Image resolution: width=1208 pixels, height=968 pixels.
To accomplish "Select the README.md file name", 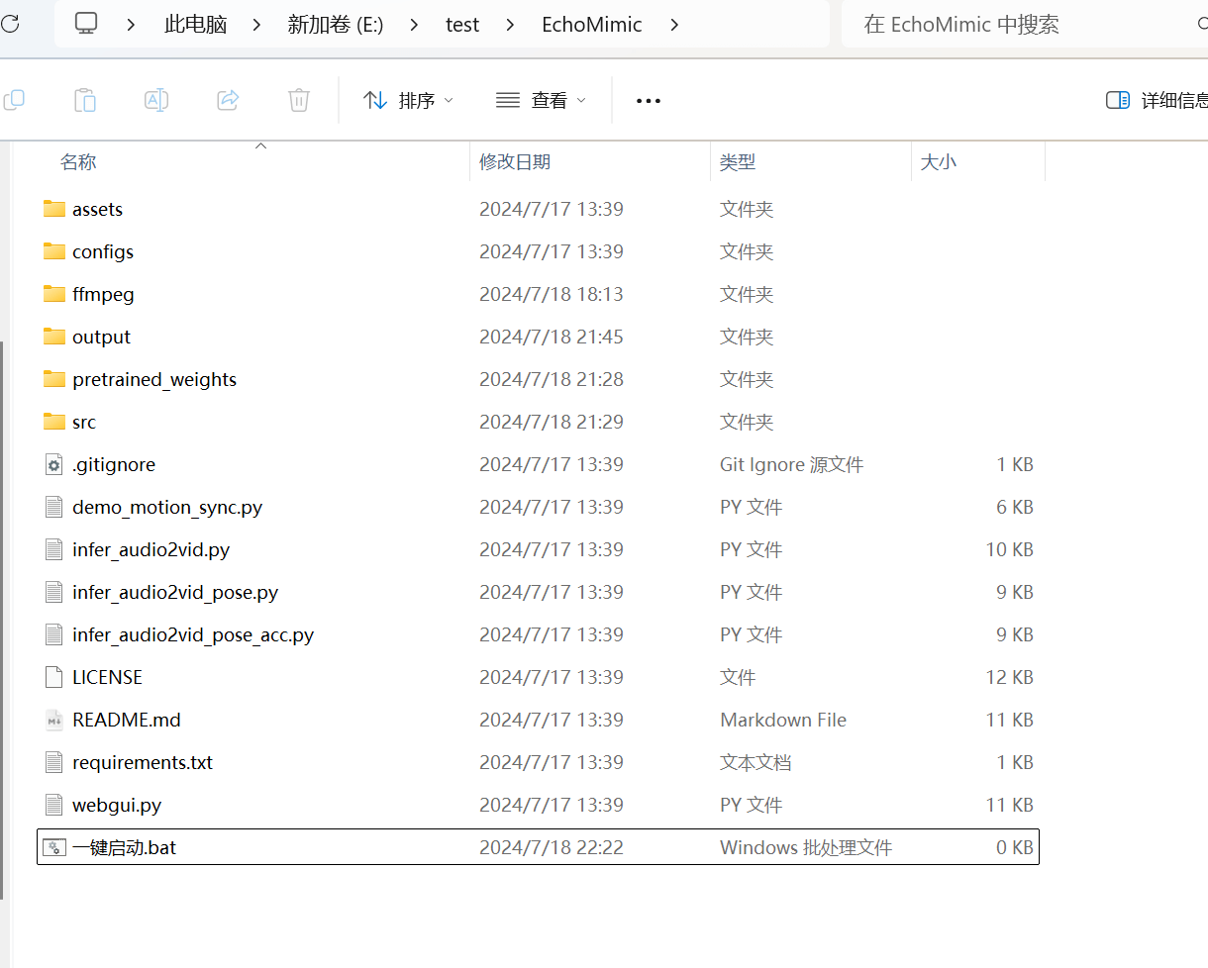I will tap(127, 720).
